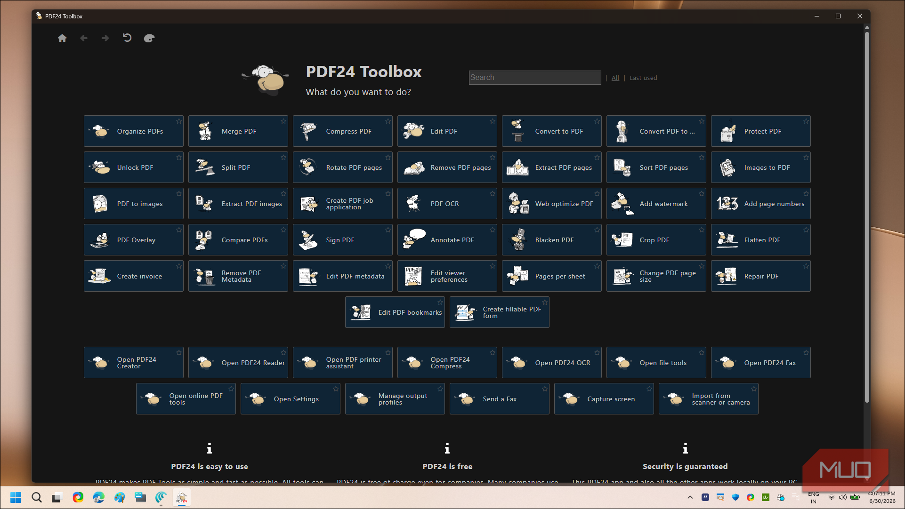Open taskbar clock and date
905x509 pixels.
[882, 497]
